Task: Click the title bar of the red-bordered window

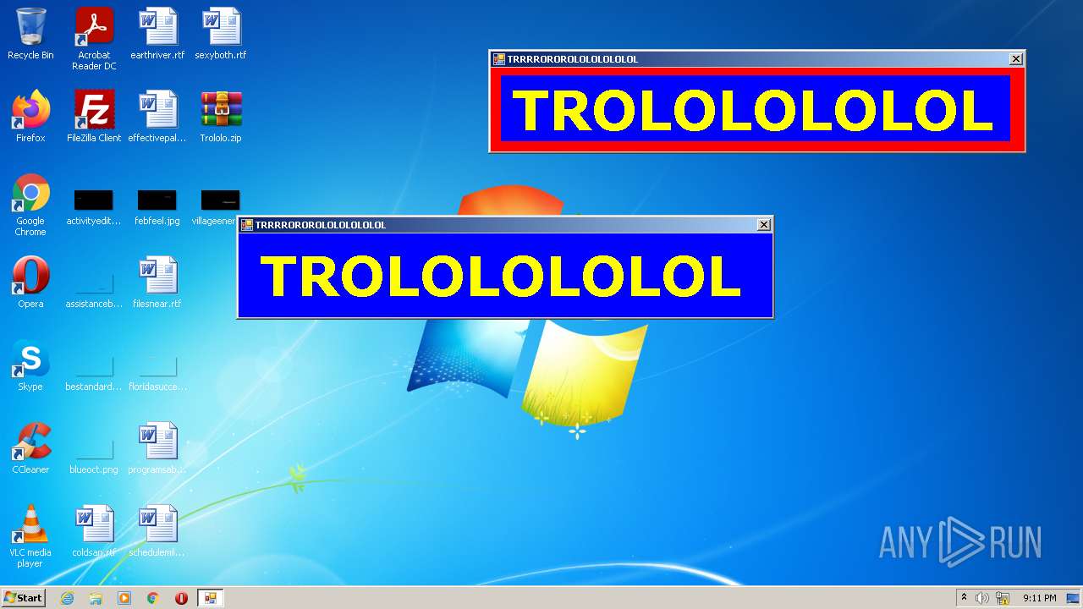Action: point(757,59)
